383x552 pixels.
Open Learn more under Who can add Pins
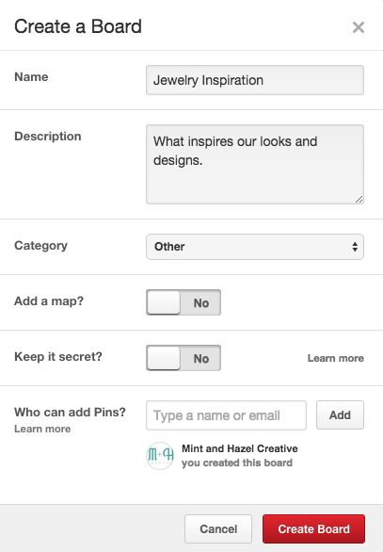[x=42, y=429]
